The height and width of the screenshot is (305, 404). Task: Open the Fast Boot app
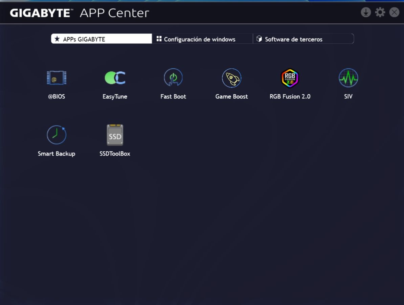[173, 78]
